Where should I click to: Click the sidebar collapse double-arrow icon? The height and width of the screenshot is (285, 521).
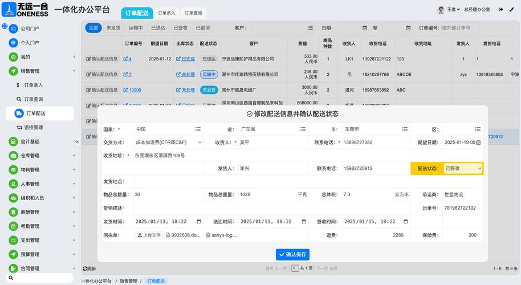[77, 142]
